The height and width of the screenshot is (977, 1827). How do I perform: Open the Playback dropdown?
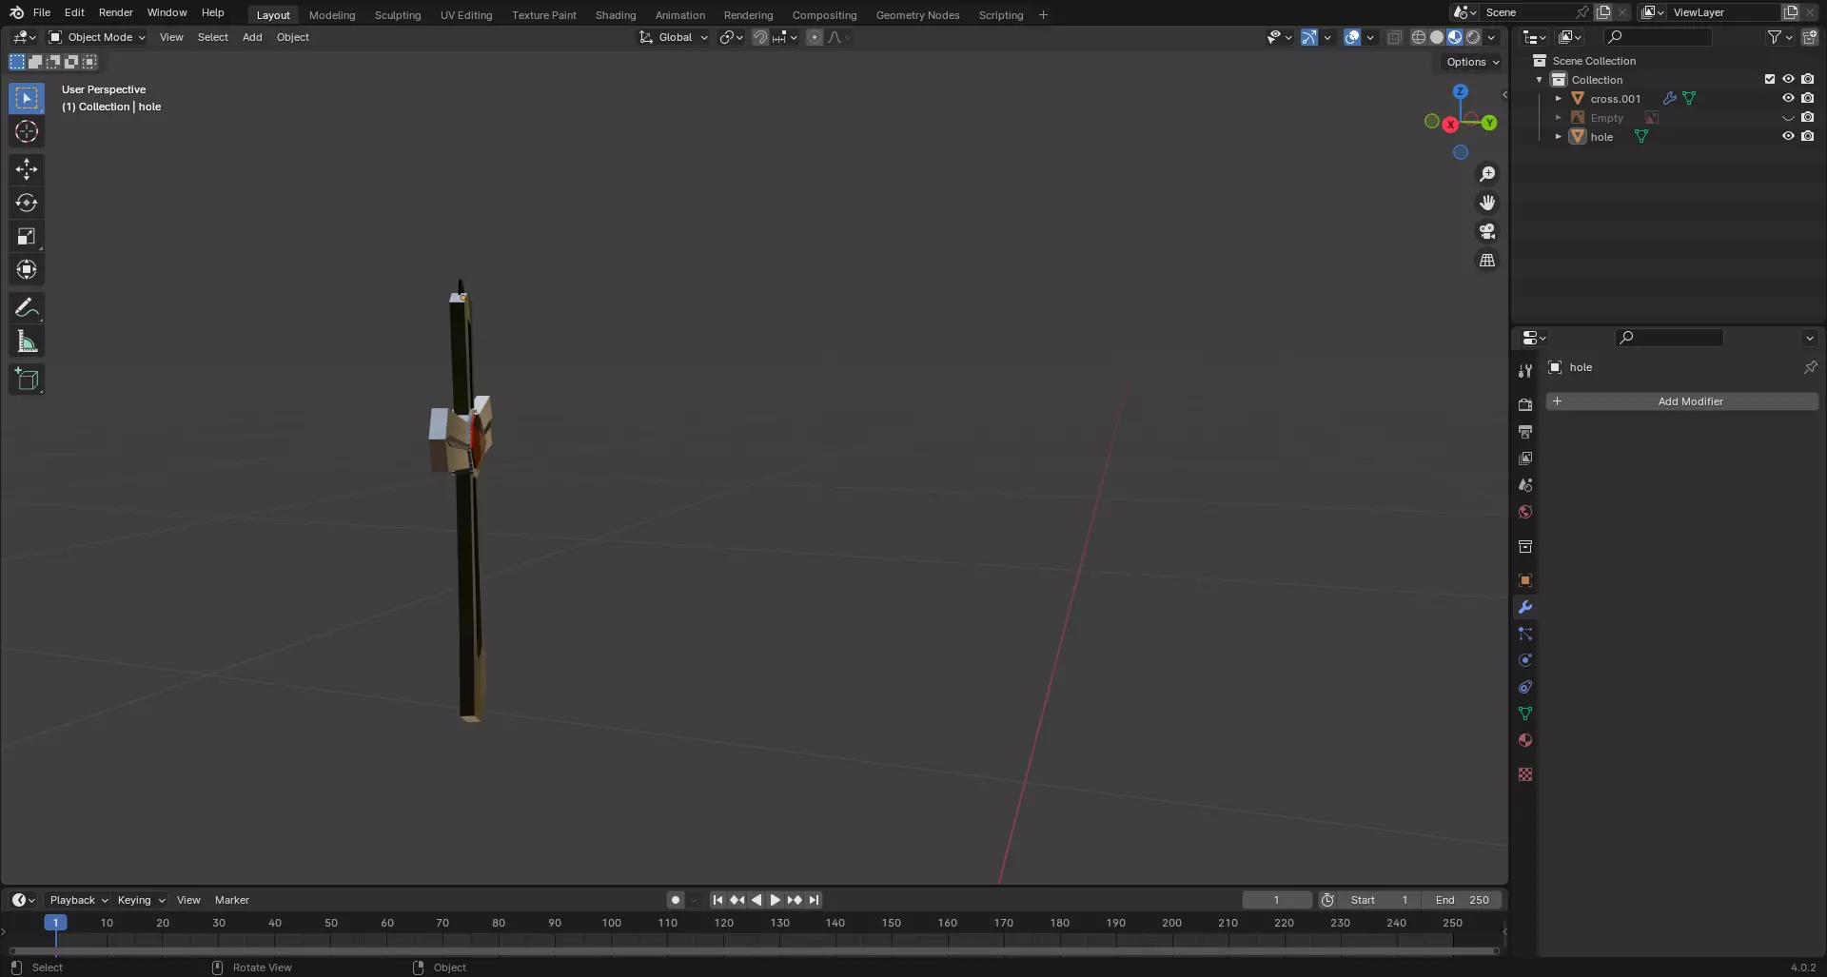click(x=79, y=900)
